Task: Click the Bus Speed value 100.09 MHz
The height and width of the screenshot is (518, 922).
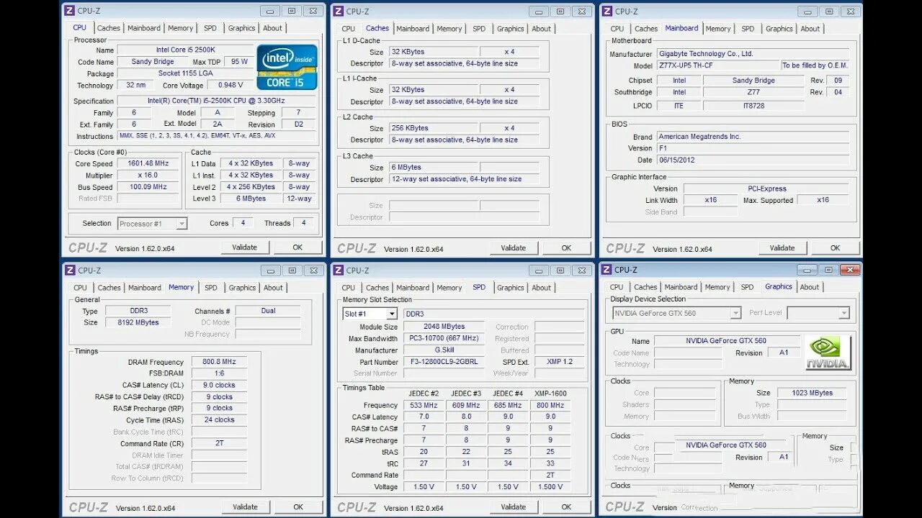Action: click(x=148, y=187)
